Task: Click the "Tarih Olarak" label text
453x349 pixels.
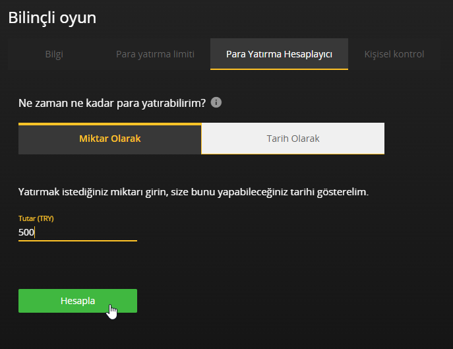Action: click(x=293, y=139)
